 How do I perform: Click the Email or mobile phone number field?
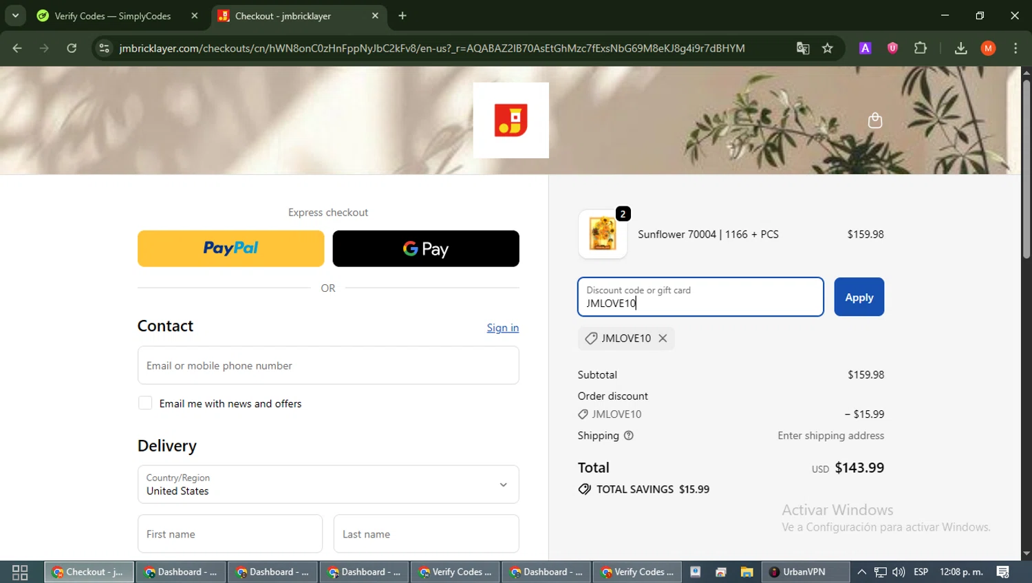tap(328, 365)
